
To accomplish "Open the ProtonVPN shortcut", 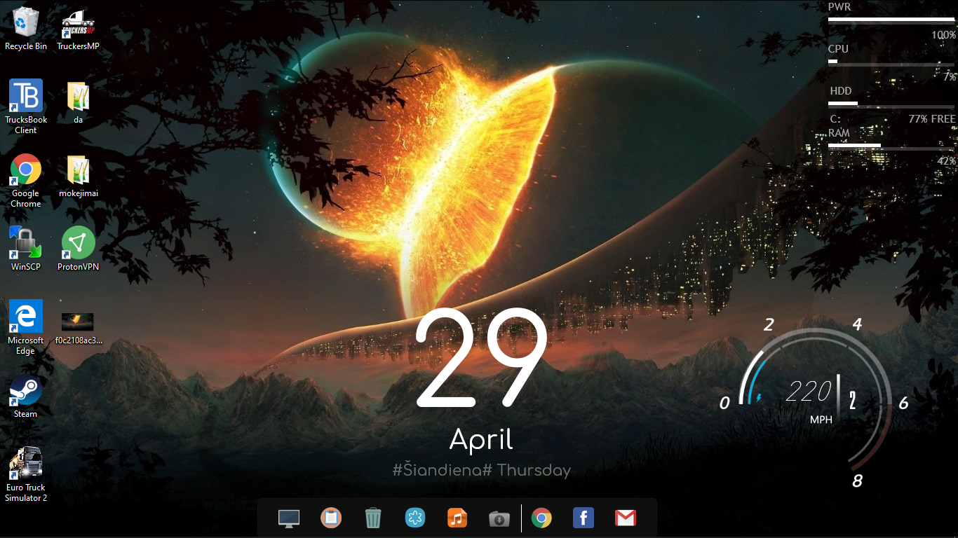I will tap(78, 249).
